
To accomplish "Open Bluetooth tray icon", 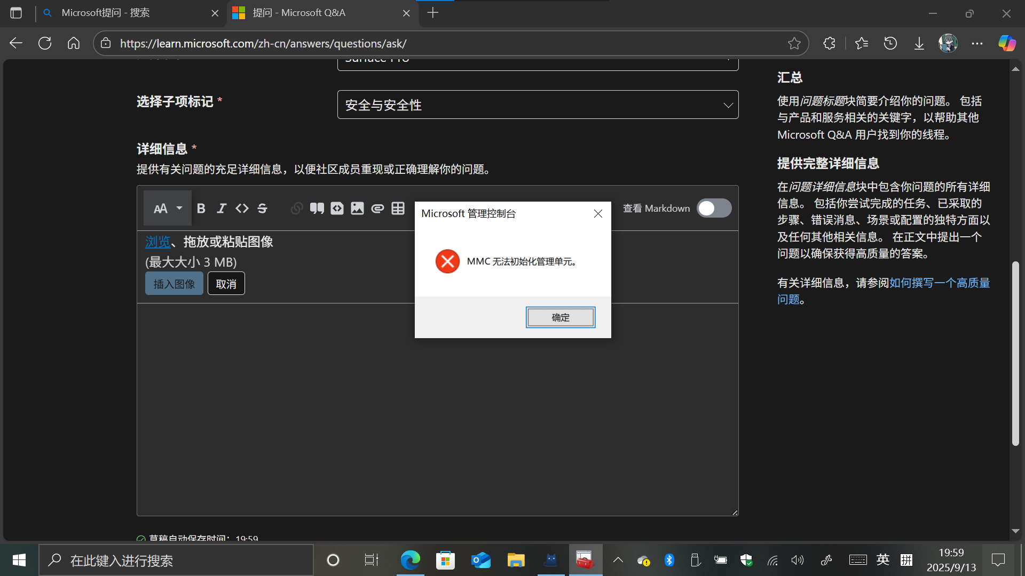I will [x=669, y=560].
